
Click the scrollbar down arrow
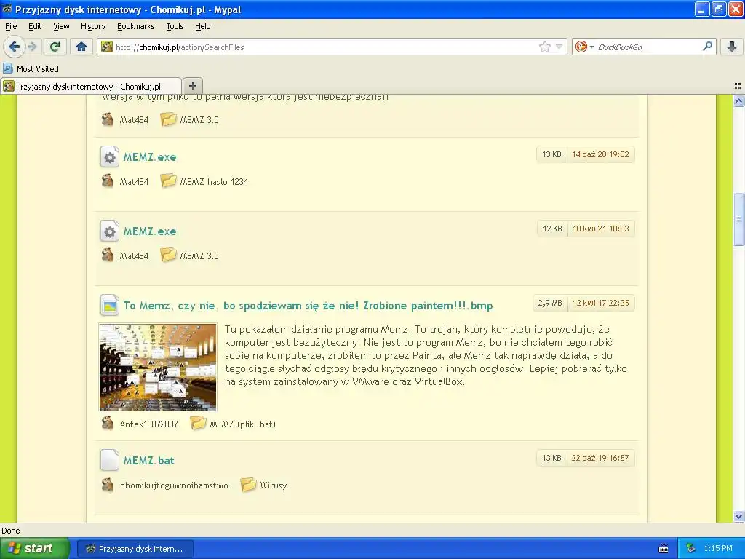point(739,516)
